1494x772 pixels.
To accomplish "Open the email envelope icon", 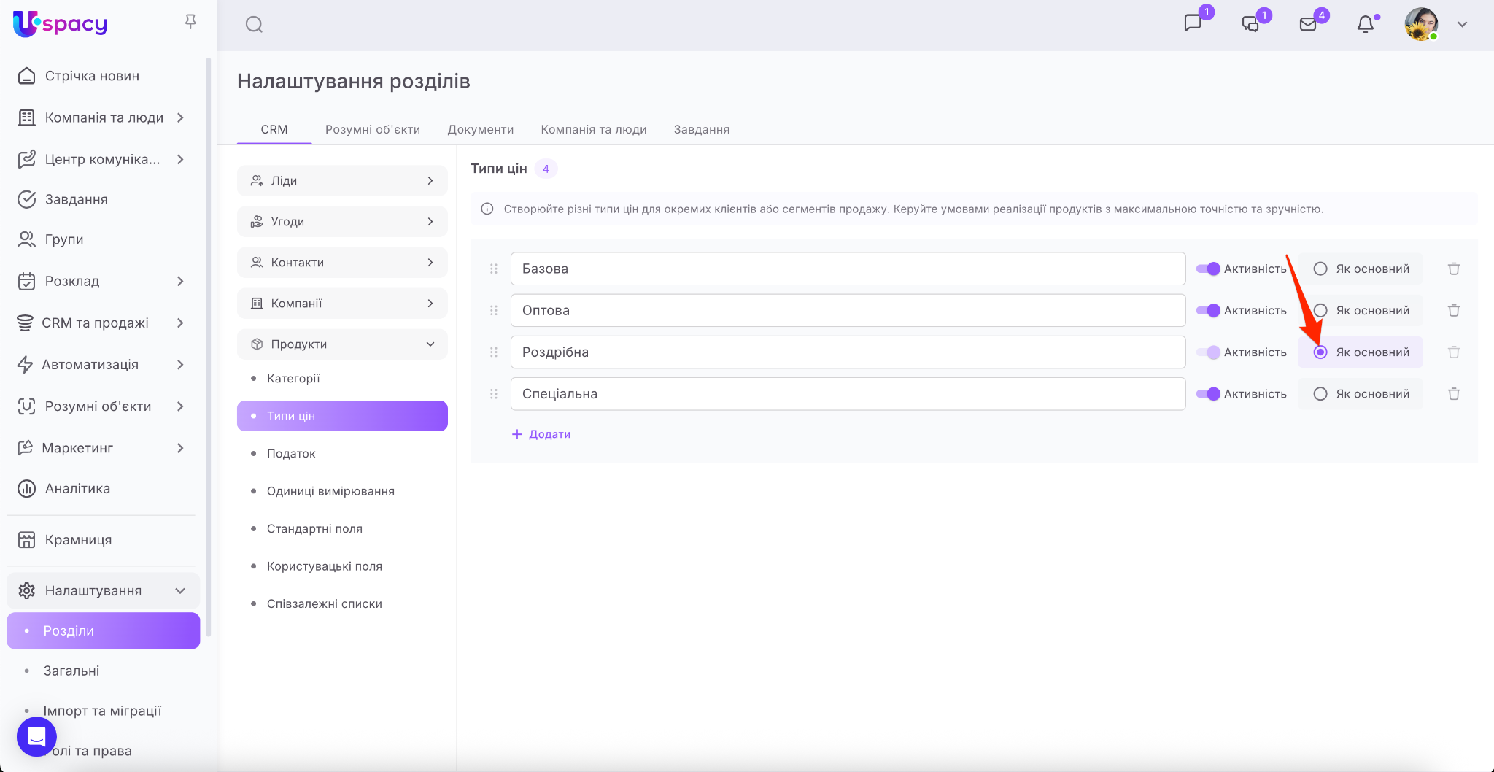I will 1308,24.
